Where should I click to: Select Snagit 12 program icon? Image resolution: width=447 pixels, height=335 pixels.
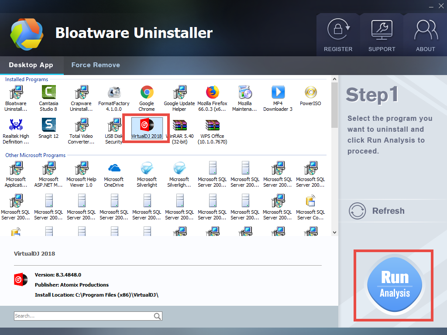click(x=49, y=125)
